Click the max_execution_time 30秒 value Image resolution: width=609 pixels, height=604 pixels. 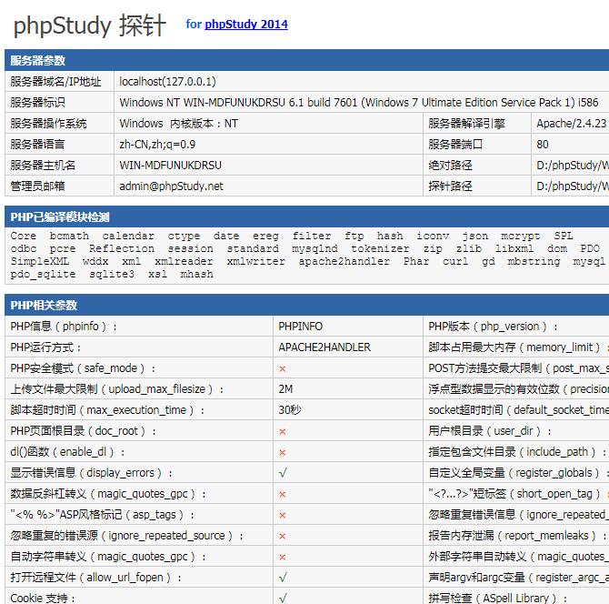pos(290,410)
